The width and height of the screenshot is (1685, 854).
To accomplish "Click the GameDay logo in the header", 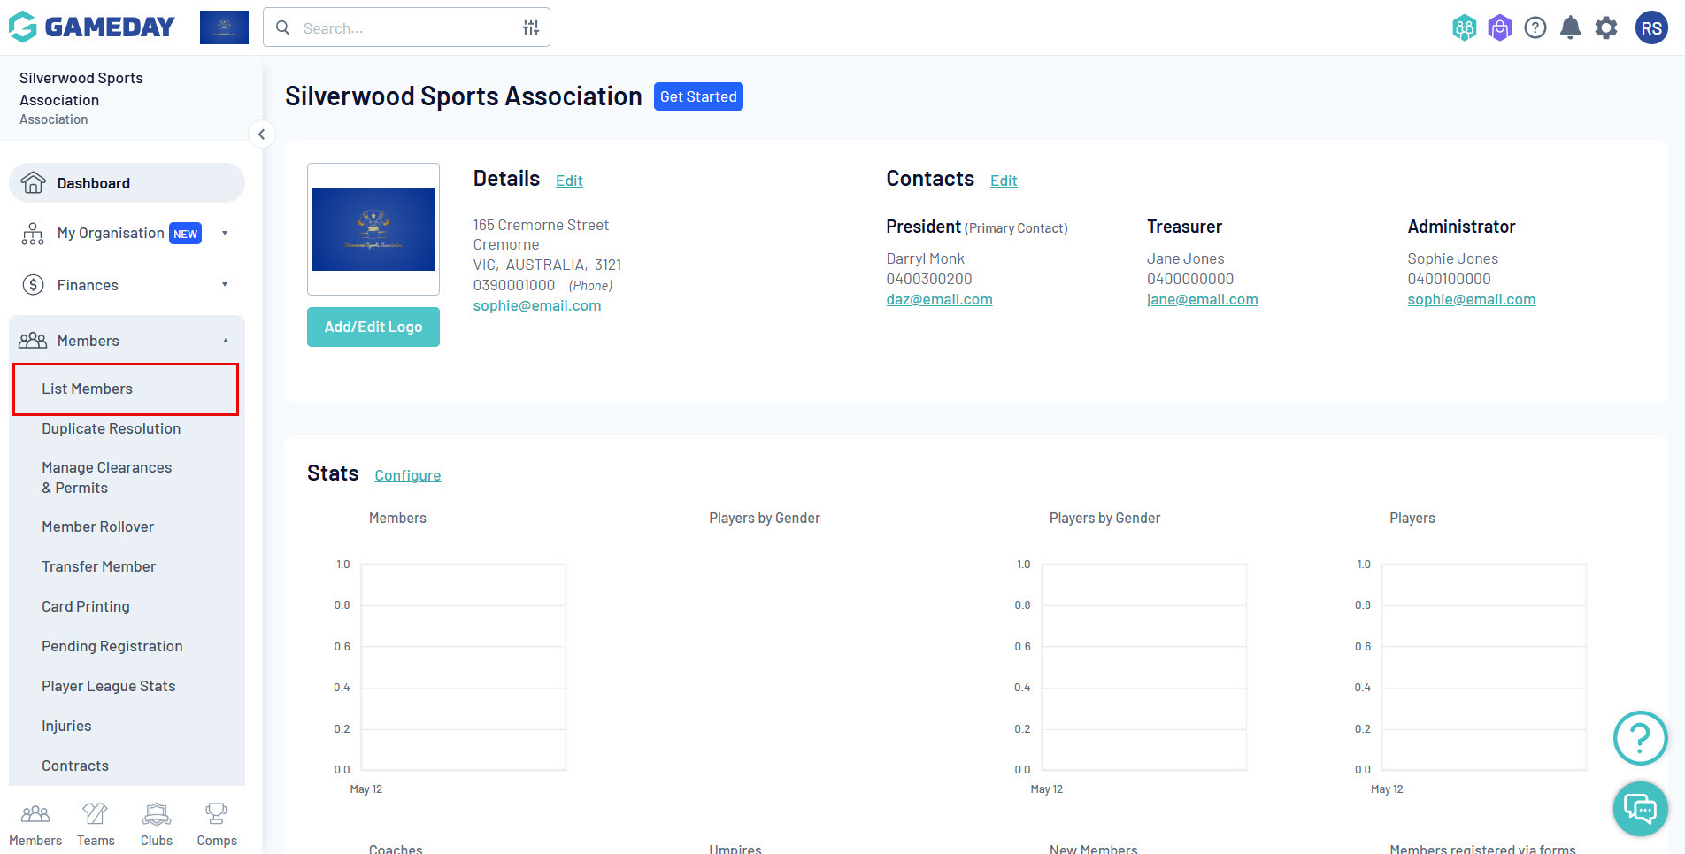I will [92, 27].
